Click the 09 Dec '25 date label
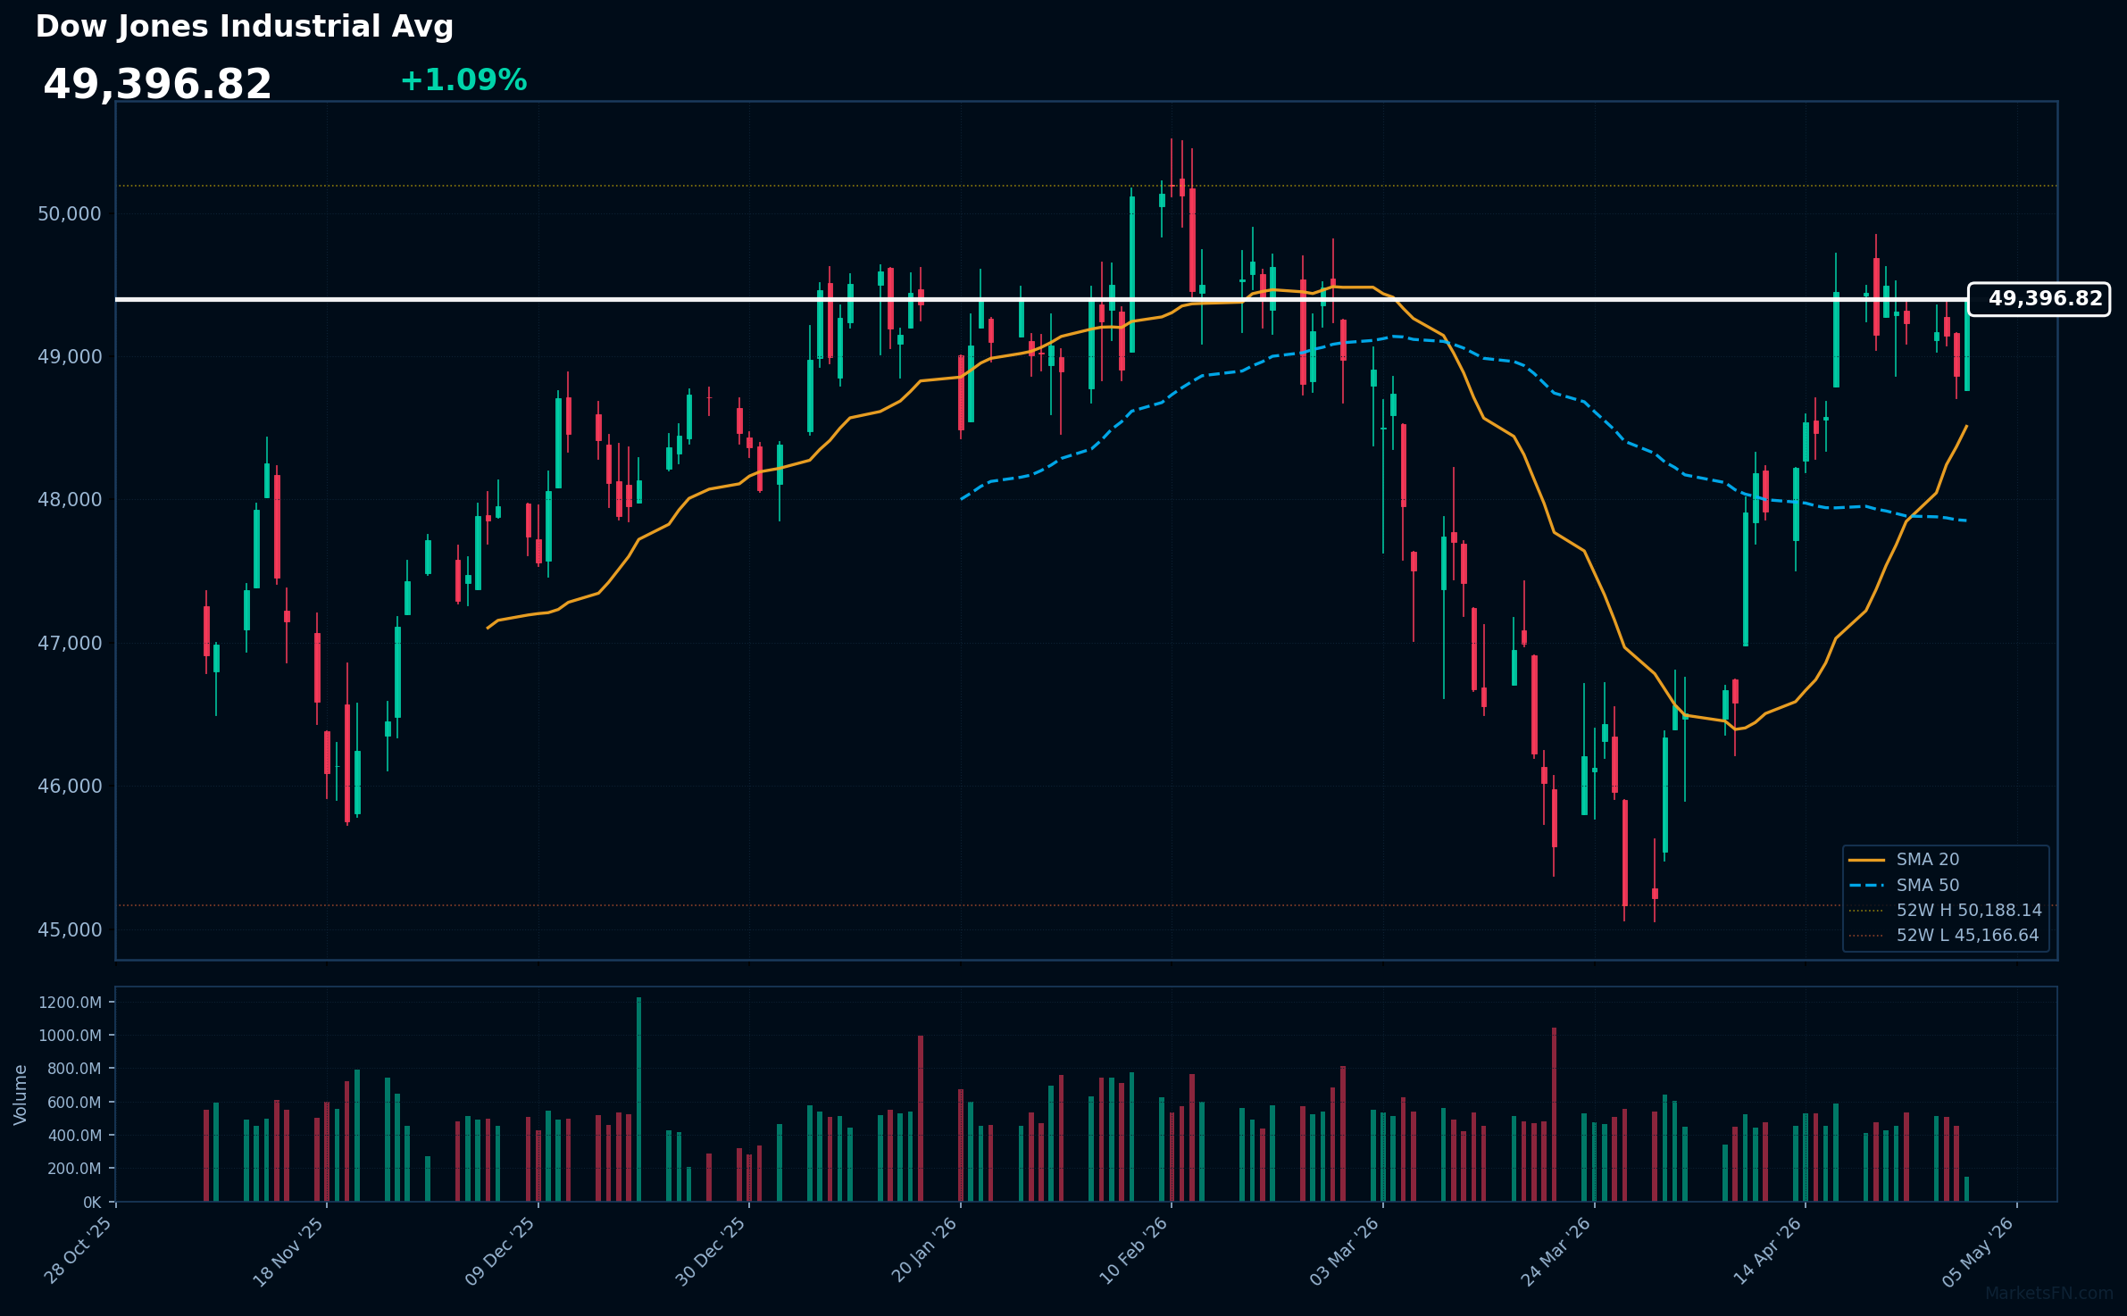The height and width of the screenshot is (1316, 2127). [501, 1250]
